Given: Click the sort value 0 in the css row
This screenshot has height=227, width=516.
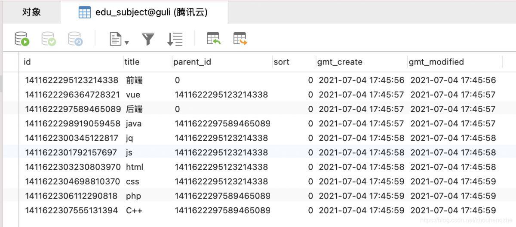Looking at the screenshot, I should (x=310, y=182).
